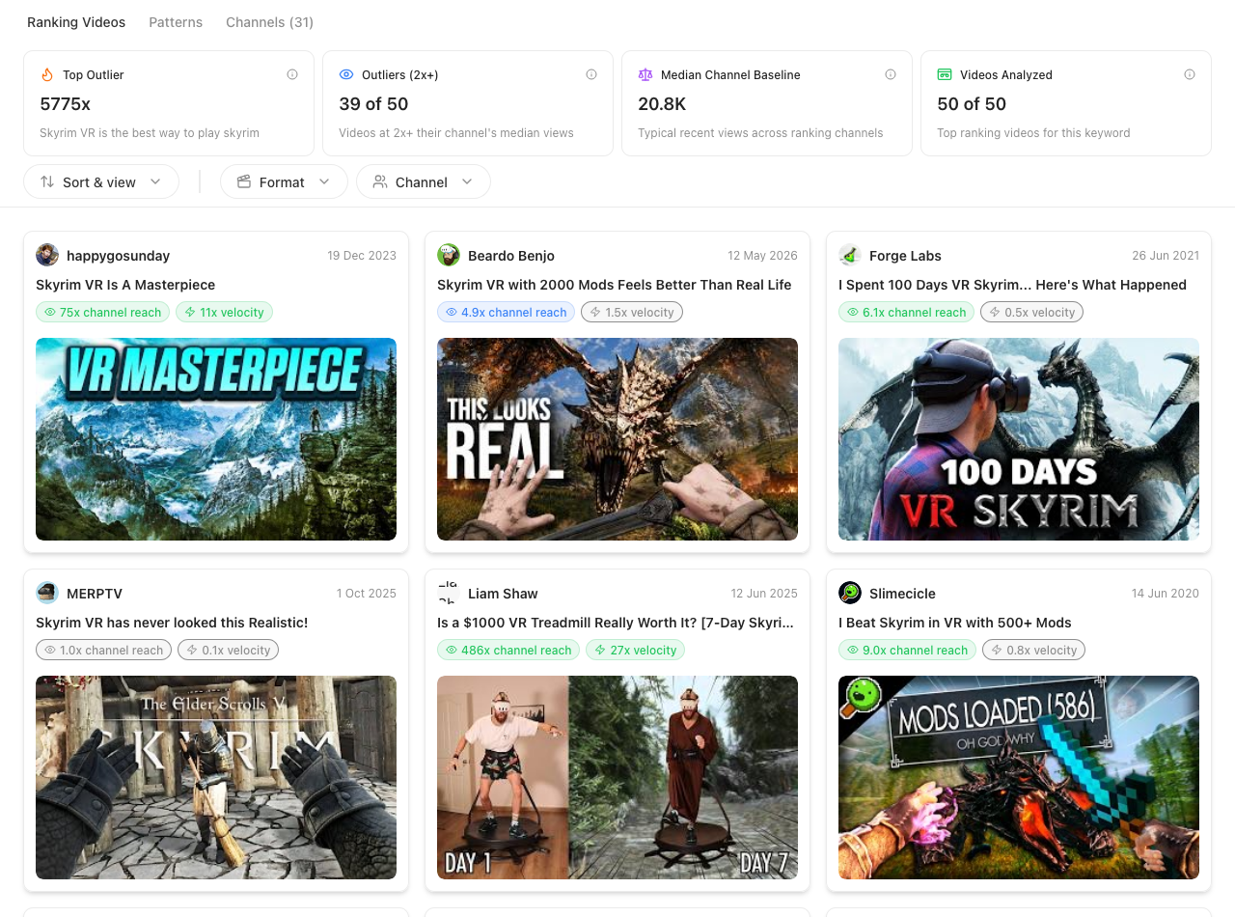
Task: Click the 6.1x channel reach badge
Action: coord(906,312)
